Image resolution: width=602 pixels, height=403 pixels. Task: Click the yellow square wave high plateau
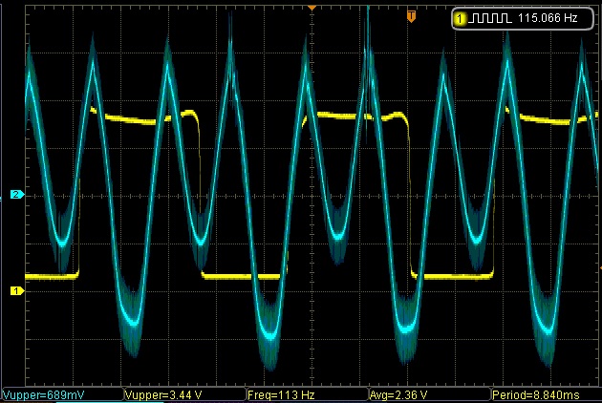pyautogui.click(x=143, y=119)
